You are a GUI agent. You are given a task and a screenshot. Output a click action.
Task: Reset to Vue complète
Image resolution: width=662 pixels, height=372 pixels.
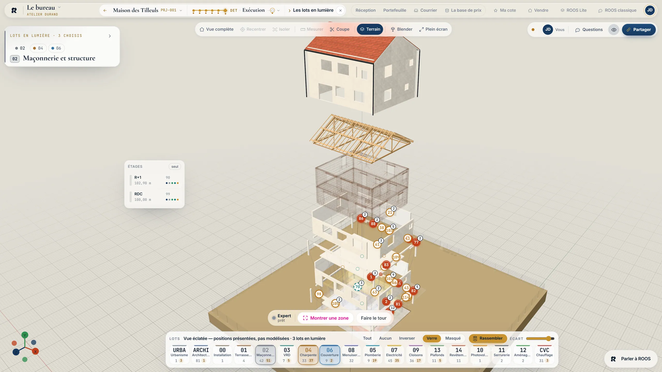pos(216,29)
